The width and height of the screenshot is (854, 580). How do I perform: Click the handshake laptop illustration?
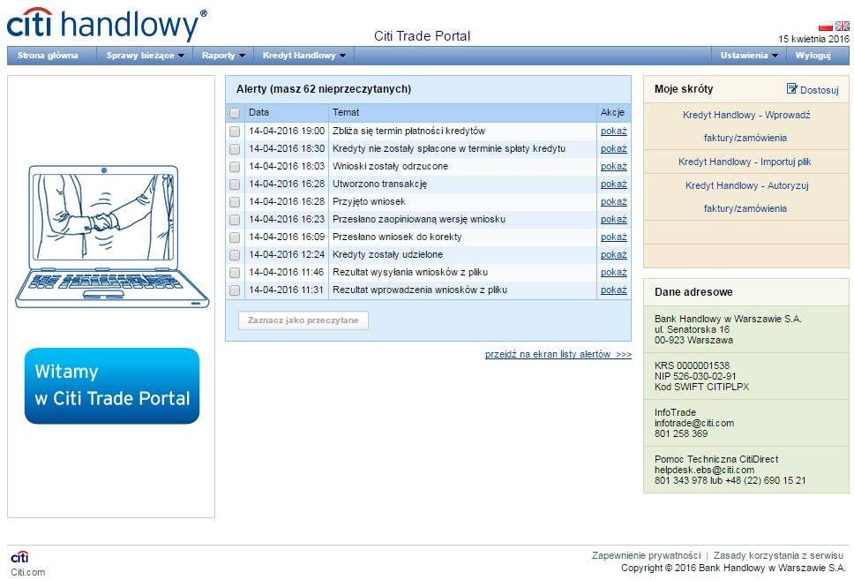tap(112, 237)
